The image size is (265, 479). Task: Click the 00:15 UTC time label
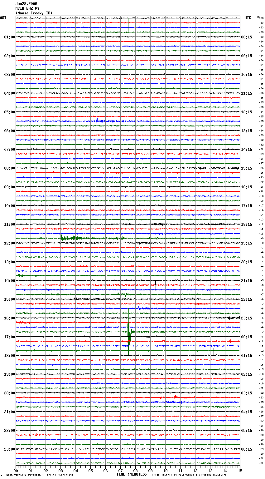247,337
